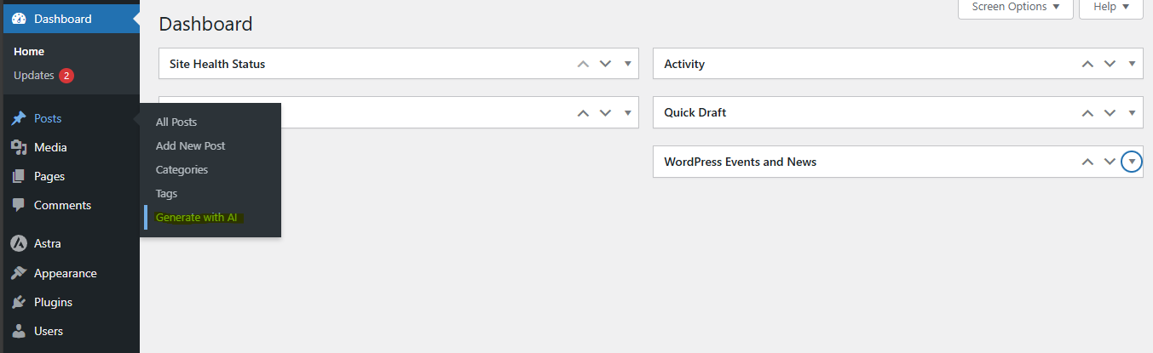Toggle the partly hidden panel's collapse triangle
The image size is (1153, 353).
tap(627, 112)
